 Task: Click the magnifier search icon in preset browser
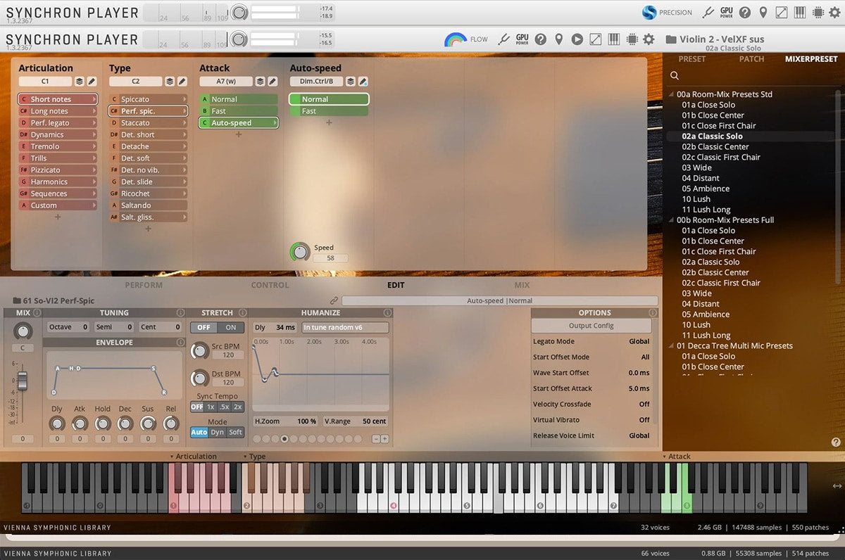coord(675,76)
